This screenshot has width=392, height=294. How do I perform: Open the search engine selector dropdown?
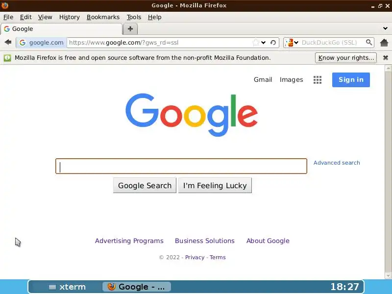[296, 43]
